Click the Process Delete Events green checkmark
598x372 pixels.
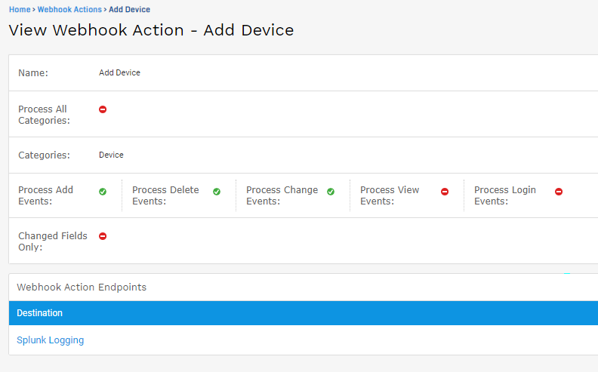[217, 192]
